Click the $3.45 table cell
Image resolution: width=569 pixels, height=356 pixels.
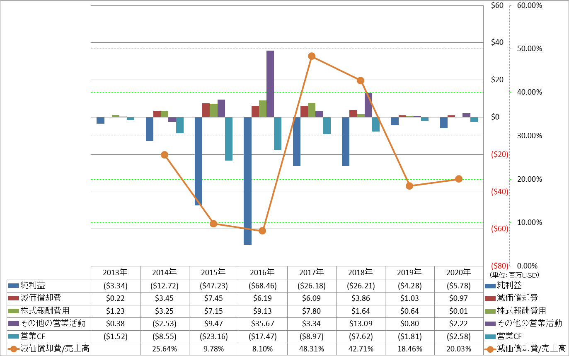(165, 298)
